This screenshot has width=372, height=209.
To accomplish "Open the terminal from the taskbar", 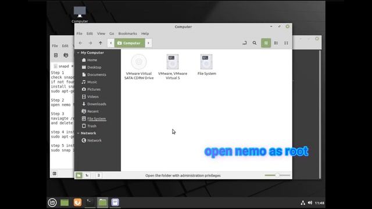I will point(90,203).
